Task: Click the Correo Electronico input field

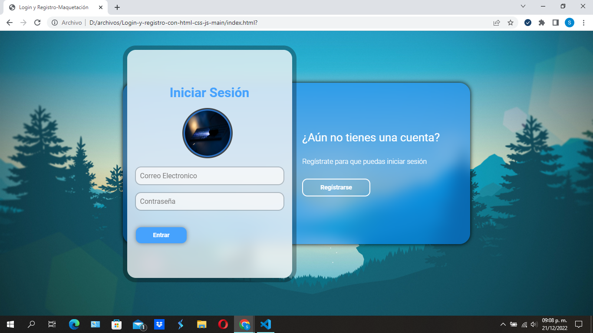Action: 210,176
